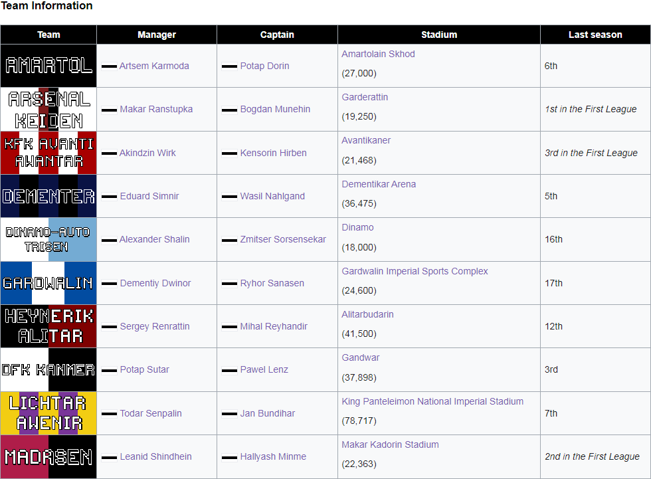
Task: Open captain Mihal Reyhandir link
Action: pyautogui.click(x=274, y=326)
